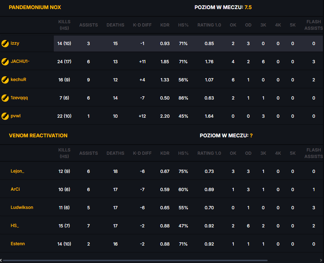Click izzy's rating 0.85
Image resolution: width=324 pixels, height=263 pixels.
[209, 44]
